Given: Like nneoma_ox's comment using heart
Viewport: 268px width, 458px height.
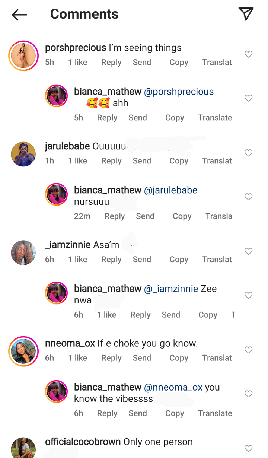Looking at the screenshot, I should tap(248, 350).
